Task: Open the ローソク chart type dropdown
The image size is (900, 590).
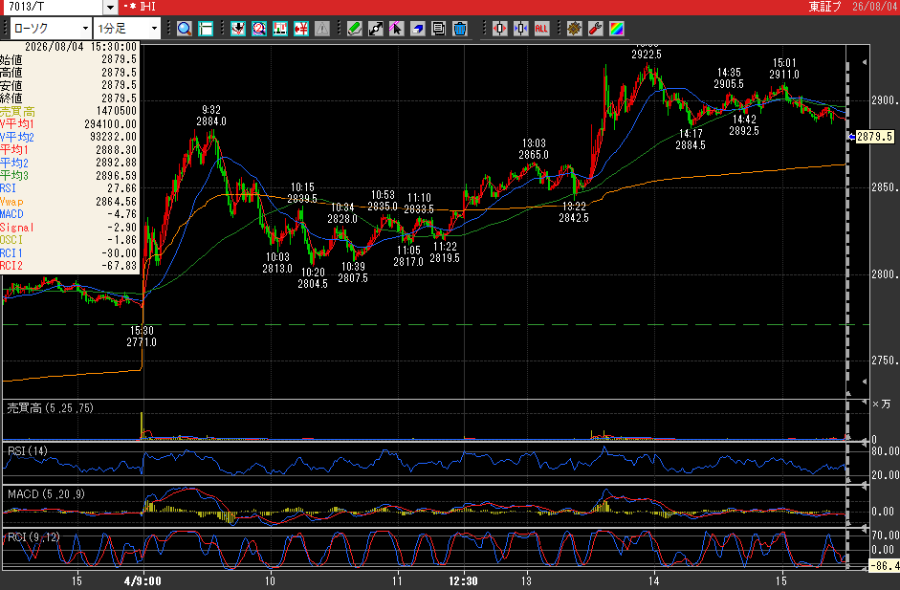Action: click(51, 28)
